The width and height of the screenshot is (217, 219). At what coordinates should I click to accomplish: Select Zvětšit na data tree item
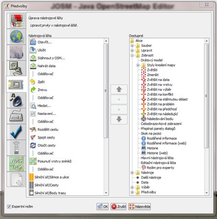coord(158,80)
